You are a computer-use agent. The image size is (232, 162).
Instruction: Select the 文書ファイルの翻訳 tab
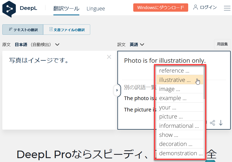click(x=67, y=30)
